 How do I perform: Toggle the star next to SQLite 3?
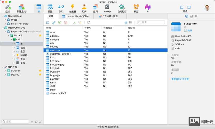(x=40, y=36)
